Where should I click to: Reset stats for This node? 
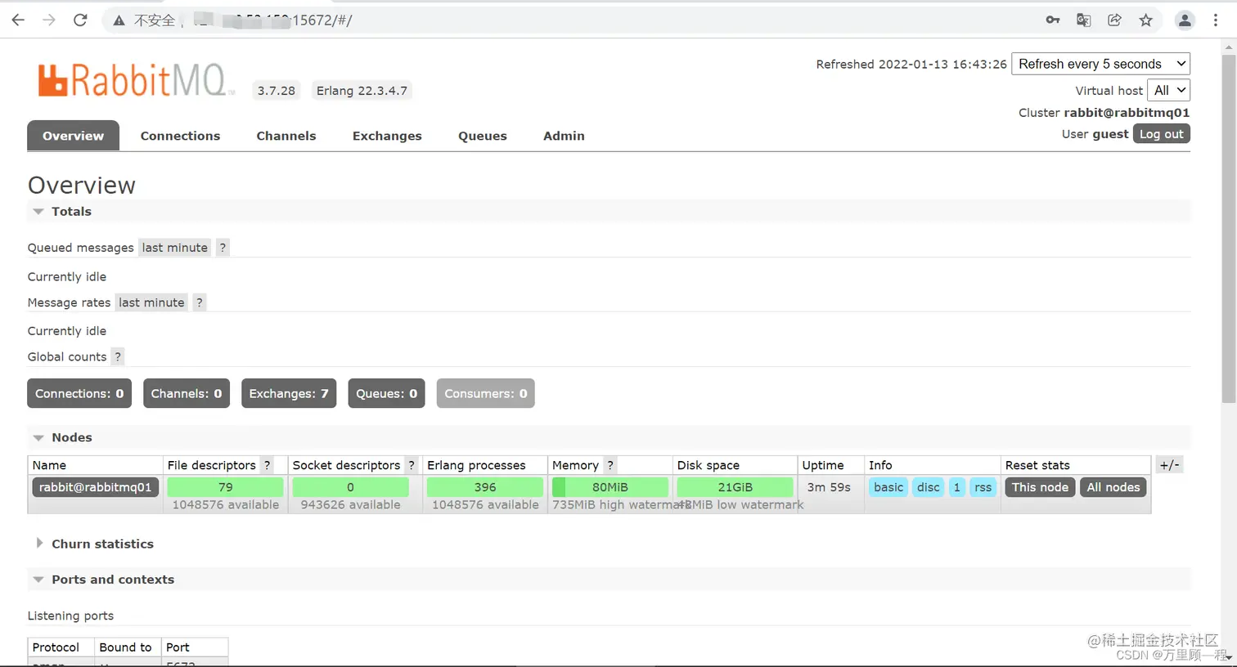pos(1040,487)
